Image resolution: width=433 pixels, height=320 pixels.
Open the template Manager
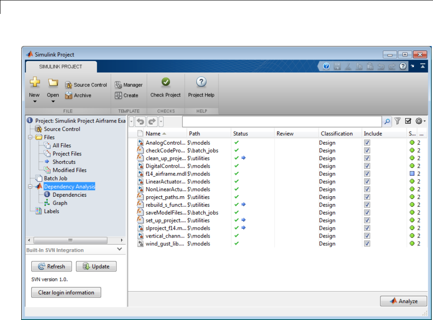129,85
